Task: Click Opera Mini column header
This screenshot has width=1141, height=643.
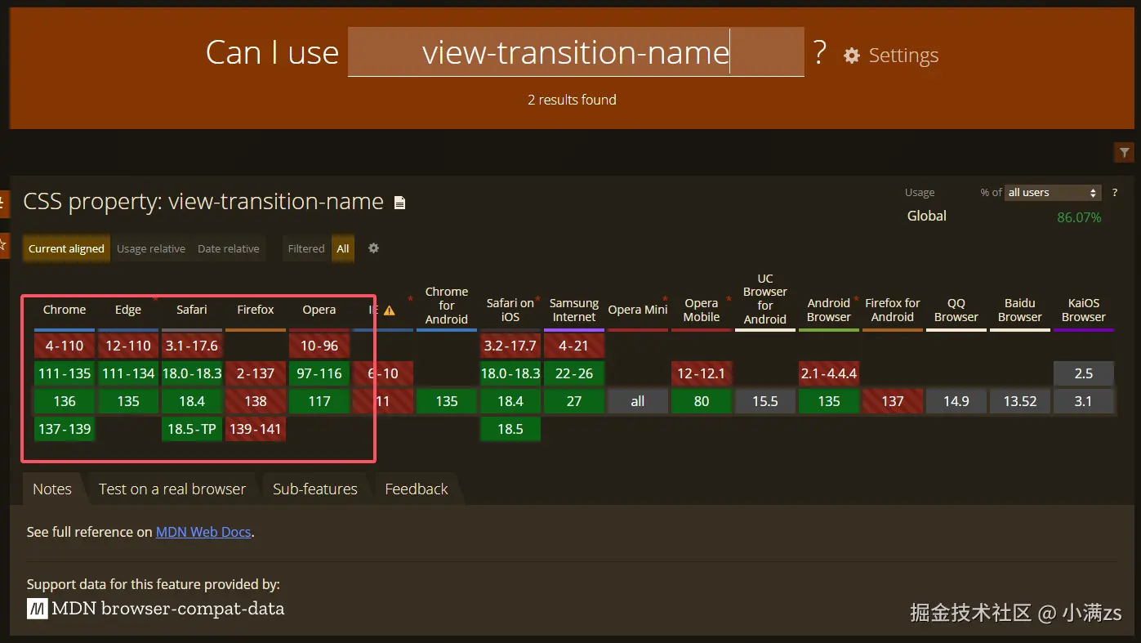Action: tap(638, 310)
